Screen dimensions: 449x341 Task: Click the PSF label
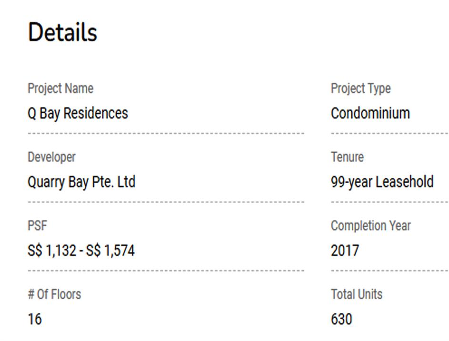pyautogui.click(x=37, y=225)
